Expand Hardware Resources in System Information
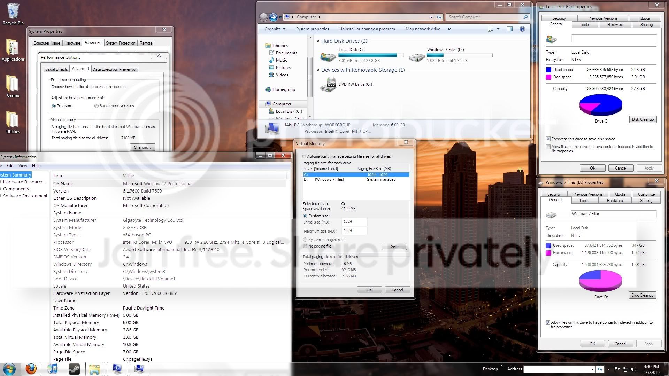The width and height of the screenshot is (669, 376). pos(1,182)
